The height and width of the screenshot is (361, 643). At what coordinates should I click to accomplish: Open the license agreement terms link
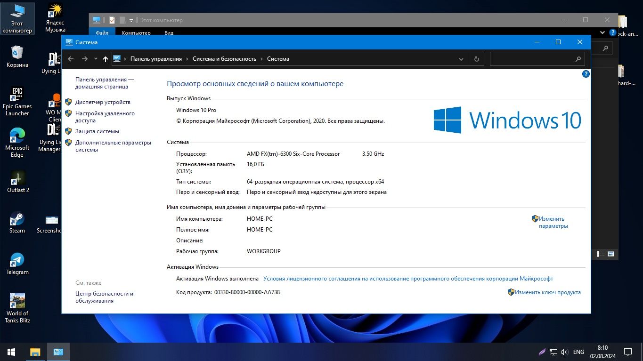[x=408, y=279]
